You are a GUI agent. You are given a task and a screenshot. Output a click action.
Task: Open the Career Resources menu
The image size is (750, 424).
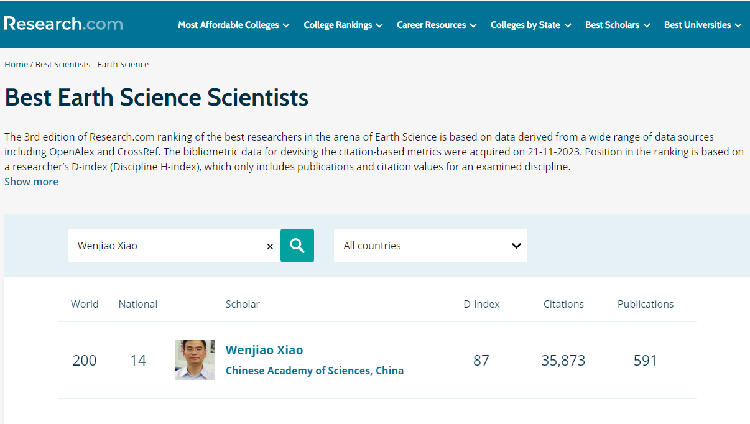[437, 25]
